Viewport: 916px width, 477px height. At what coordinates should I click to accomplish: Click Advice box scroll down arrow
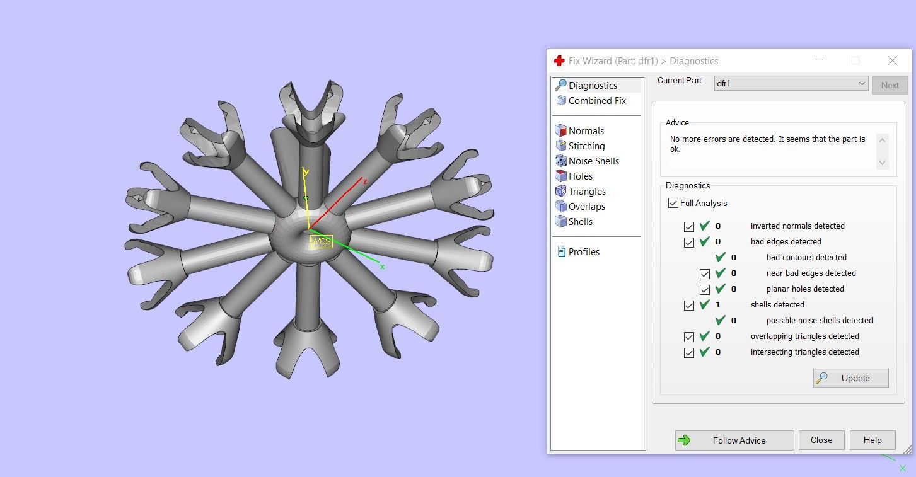(x=882, y=163)
